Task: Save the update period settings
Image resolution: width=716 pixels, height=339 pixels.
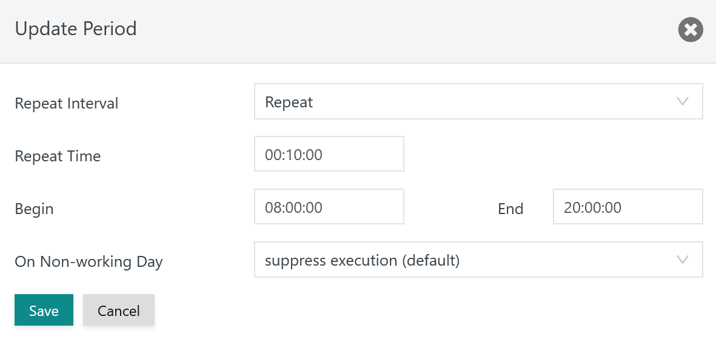Action: (44, 310)
